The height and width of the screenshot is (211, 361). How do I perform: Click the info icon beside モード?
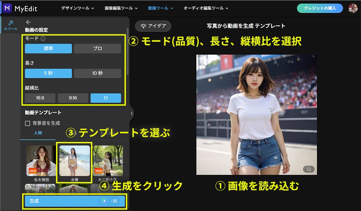pos(43,39)
